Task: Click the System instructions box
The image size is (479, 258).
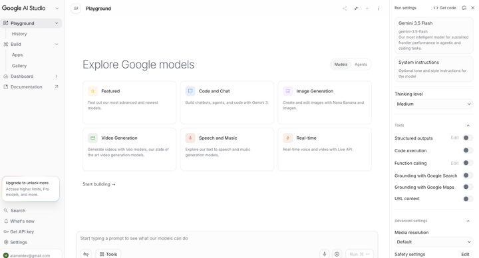Action: pyautogui.click(x=434, y=69)
